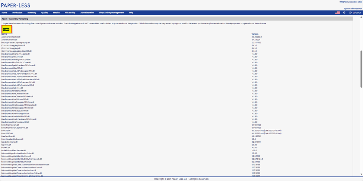Select Microsoft.AspNetCore.Authorization.Policy.dll
363x181 pixels.
pos(22,173)
